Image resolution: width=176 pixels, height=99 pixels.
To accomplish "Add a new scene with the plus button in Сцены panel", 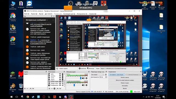I will click(x=25, y=89).
